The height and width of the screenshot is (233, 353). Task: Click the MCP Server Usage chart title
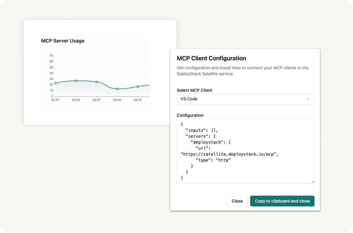63,41
